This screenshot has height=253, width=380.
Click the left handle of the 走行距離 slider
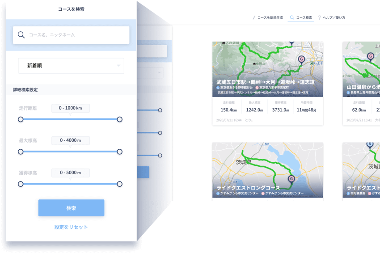[x=21, y=119]
